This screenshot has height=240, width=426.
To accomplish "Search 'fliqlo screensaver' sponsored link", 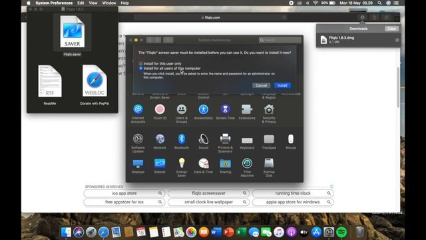I will tap(208, 193).
